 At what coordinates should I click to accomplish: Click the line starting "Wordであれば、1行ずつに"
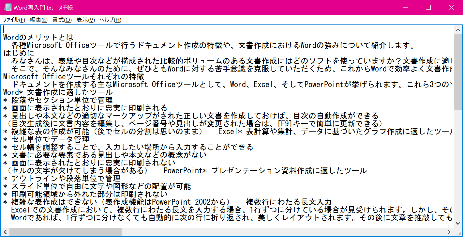click(232, 217)
